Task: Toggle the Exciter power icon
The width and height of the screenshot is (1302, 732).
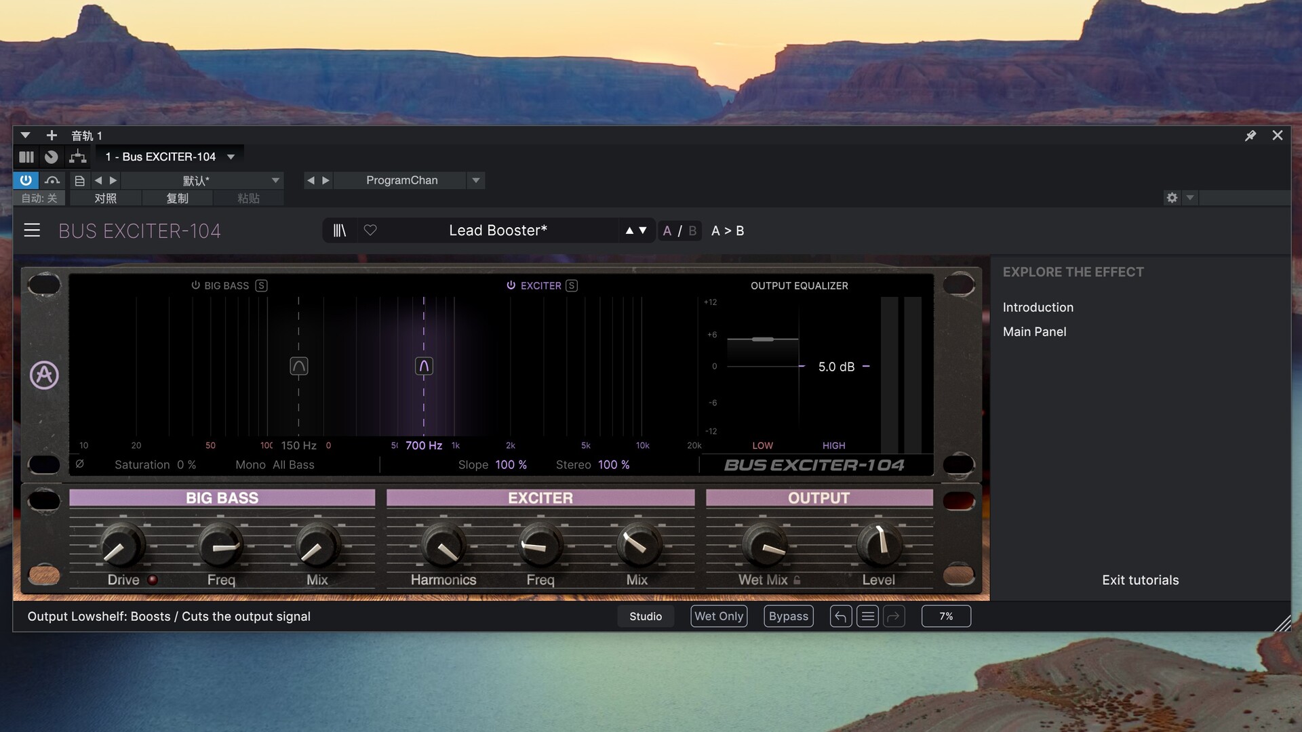Action: pos(511,285)
